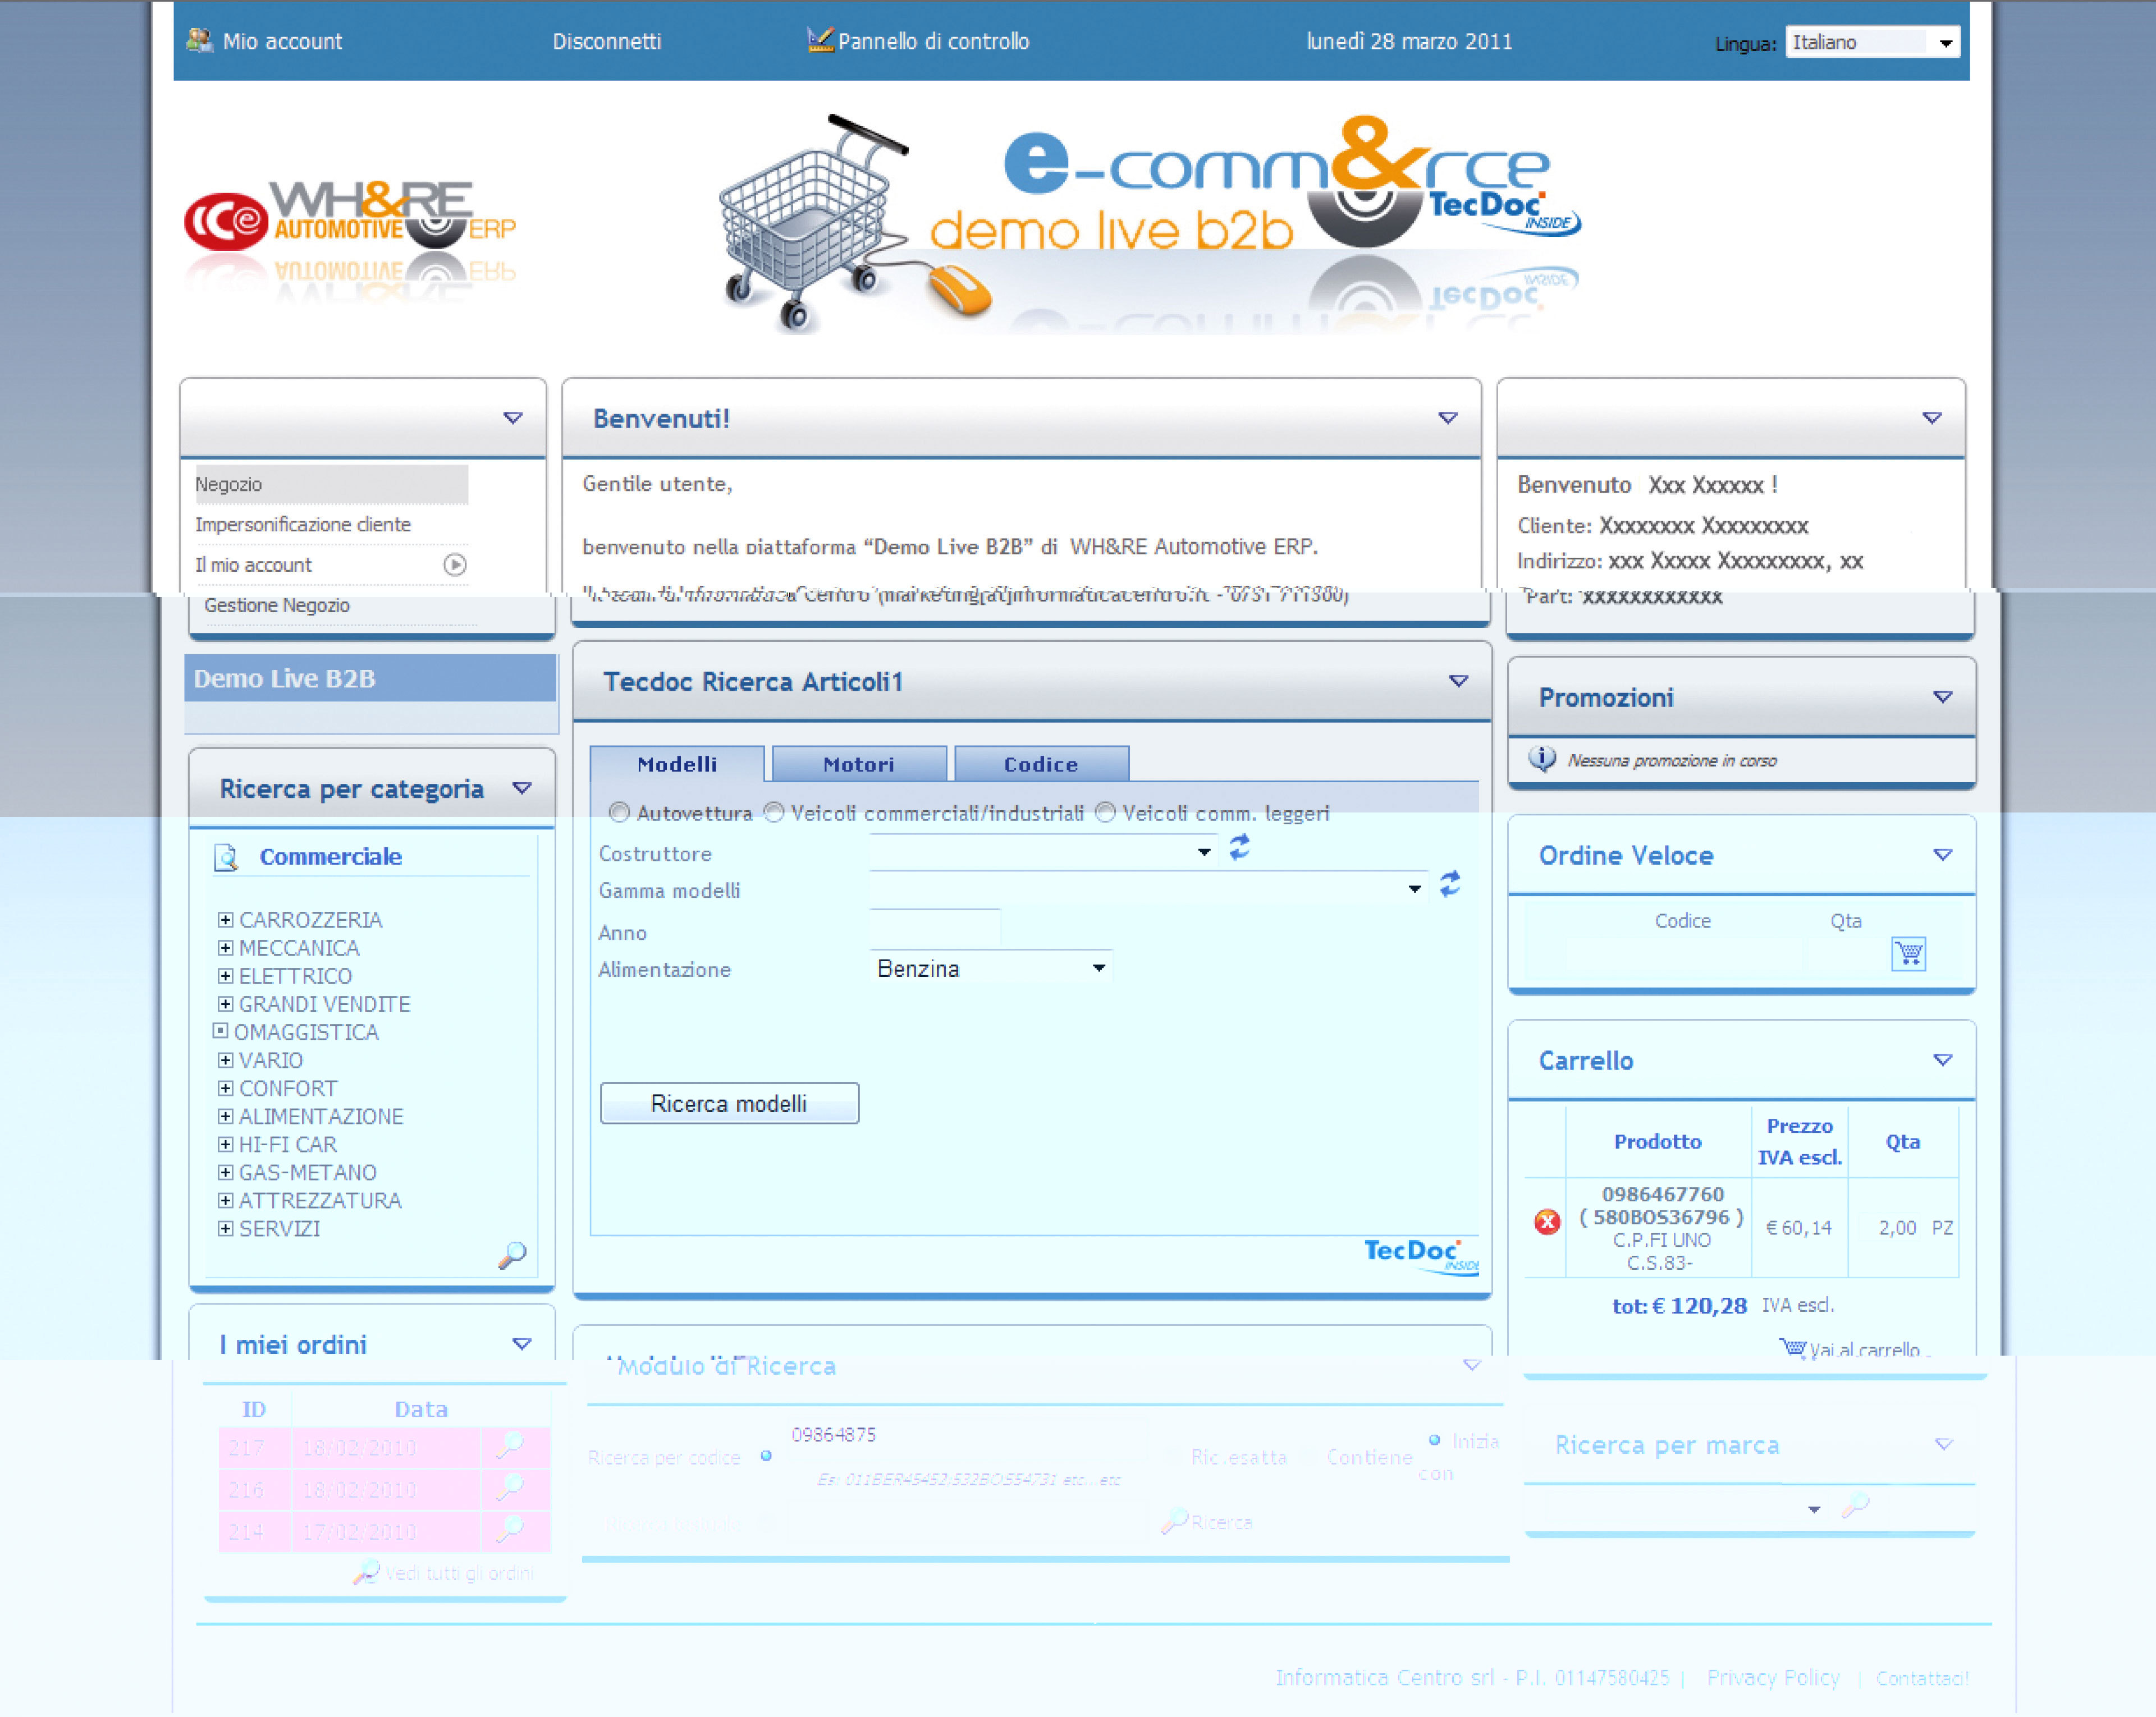Open the Mio account link
Viewport: 2156px width, 1717px height.
(x=282, y=41)
